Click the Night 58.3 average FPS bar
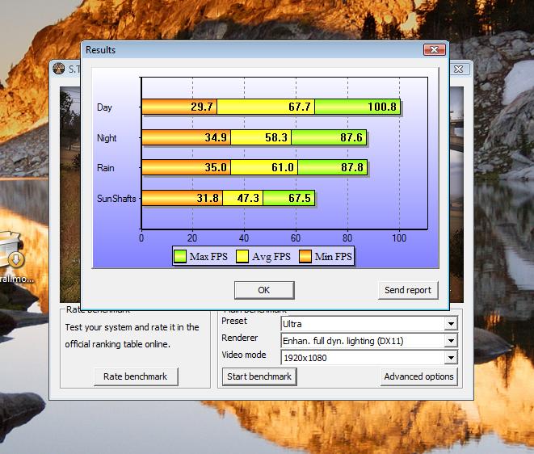The image size is (534, 454). coord(261,137)
